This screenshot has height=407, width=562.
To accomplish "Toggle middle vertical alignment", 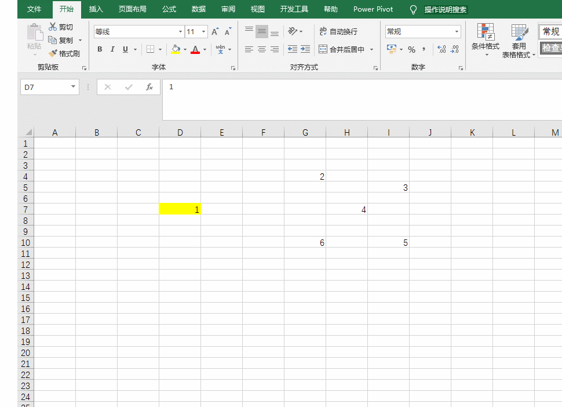I will pos(262,31).
